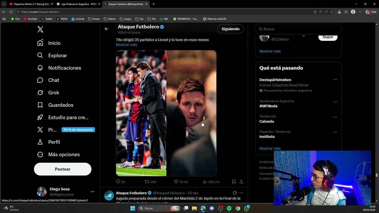Open the Edición bookmarks folder
379x213 pixels.
point(110,19)
